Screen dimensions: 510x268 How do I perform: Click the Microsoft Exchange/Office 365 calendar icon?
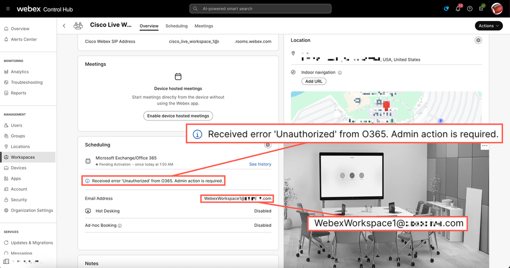[x=88, y=161]
